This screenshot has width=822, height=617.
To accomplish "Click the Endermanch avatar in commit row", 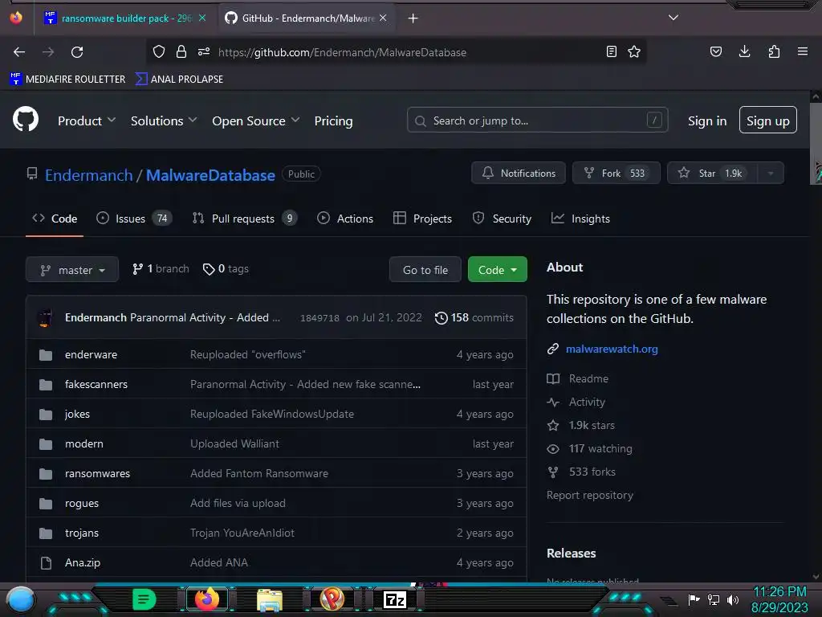I will [x=46, y=318].
